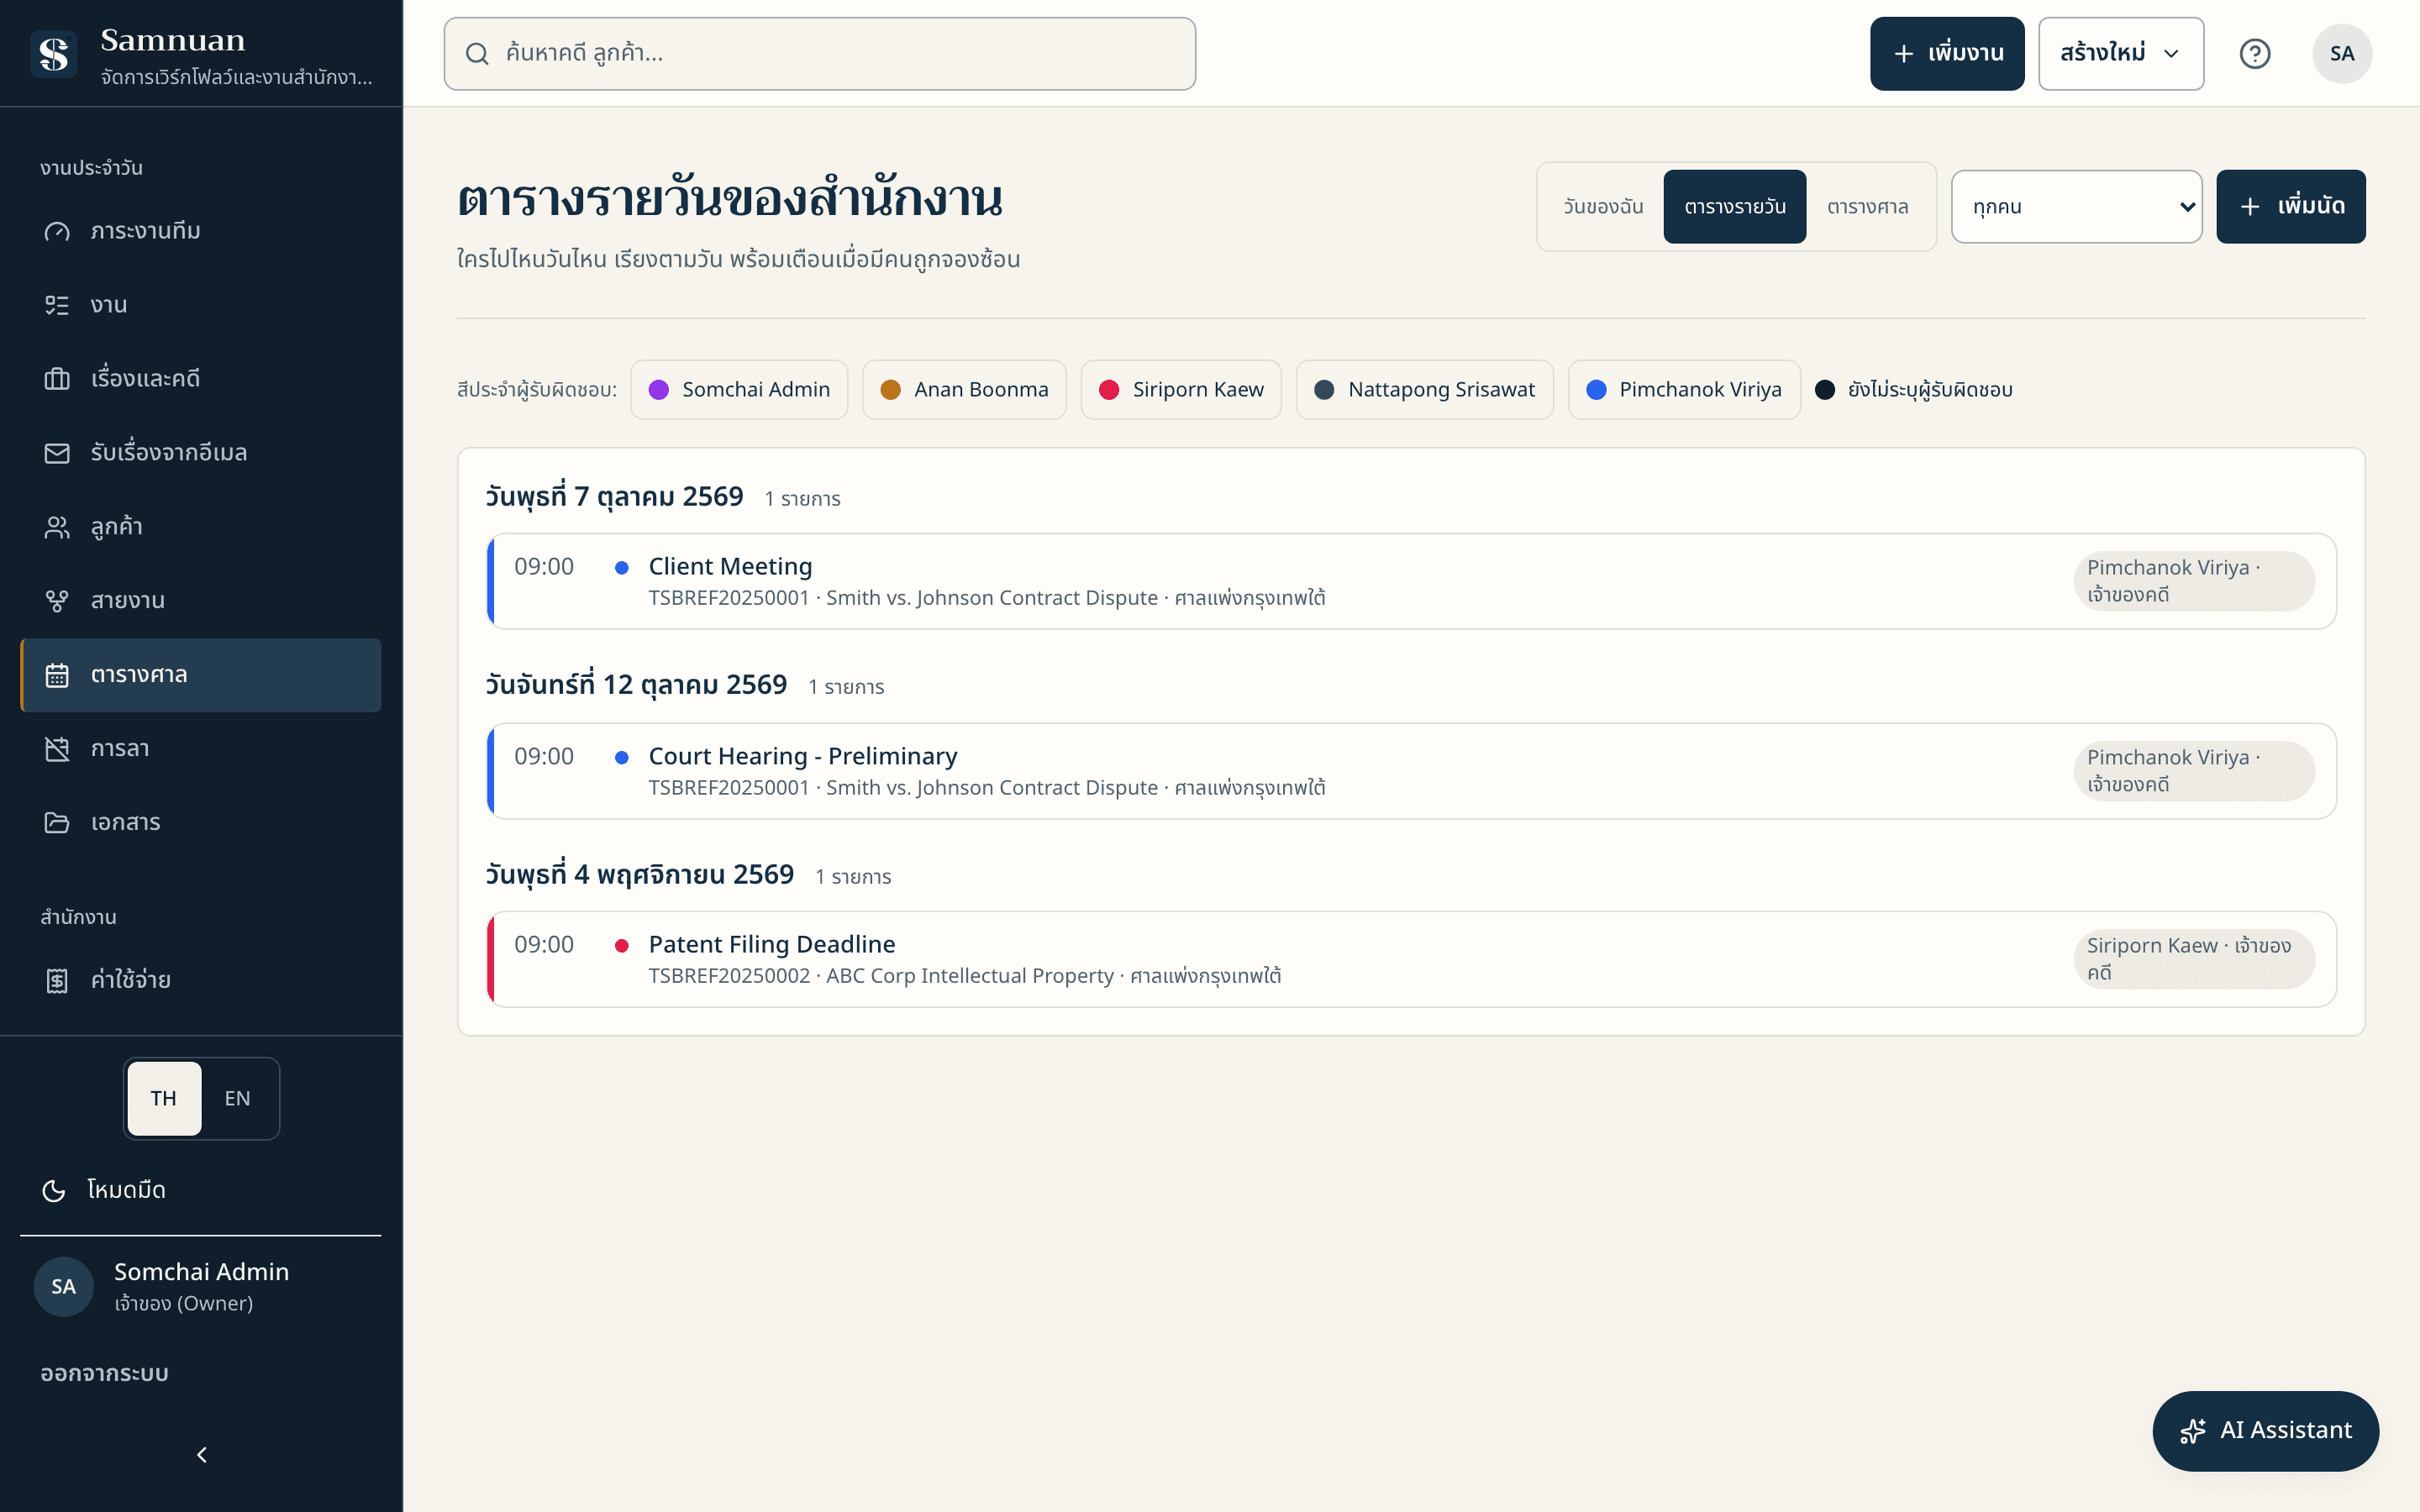The image size is (2420, 1512).
Task: Click the SA avatar in top bar
Action: click(2341, 54)
